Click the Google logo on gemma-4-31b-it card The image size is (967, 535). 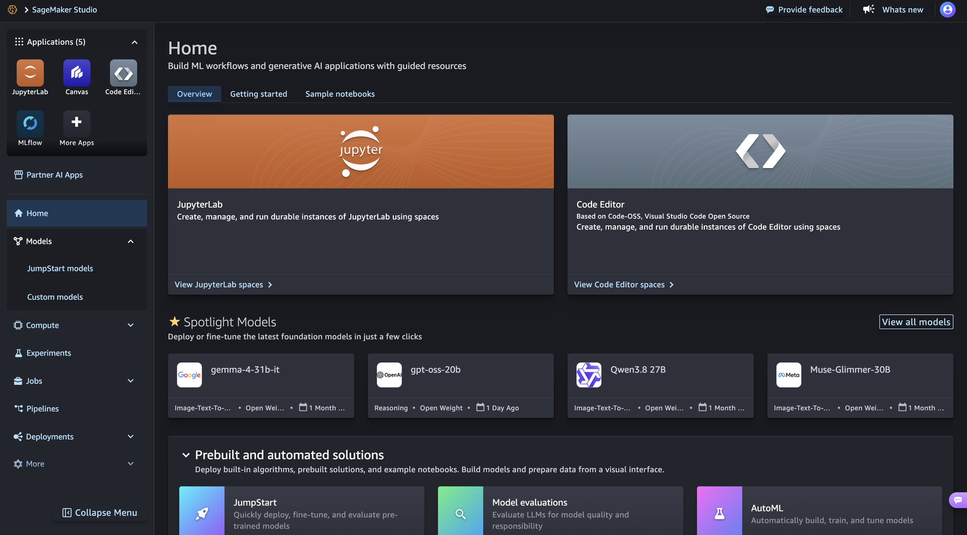pyautogui.click(x=190, y=375)
